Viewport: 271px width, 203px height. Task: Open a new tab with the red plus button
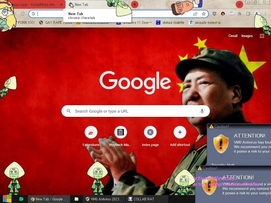pos(135,4)
